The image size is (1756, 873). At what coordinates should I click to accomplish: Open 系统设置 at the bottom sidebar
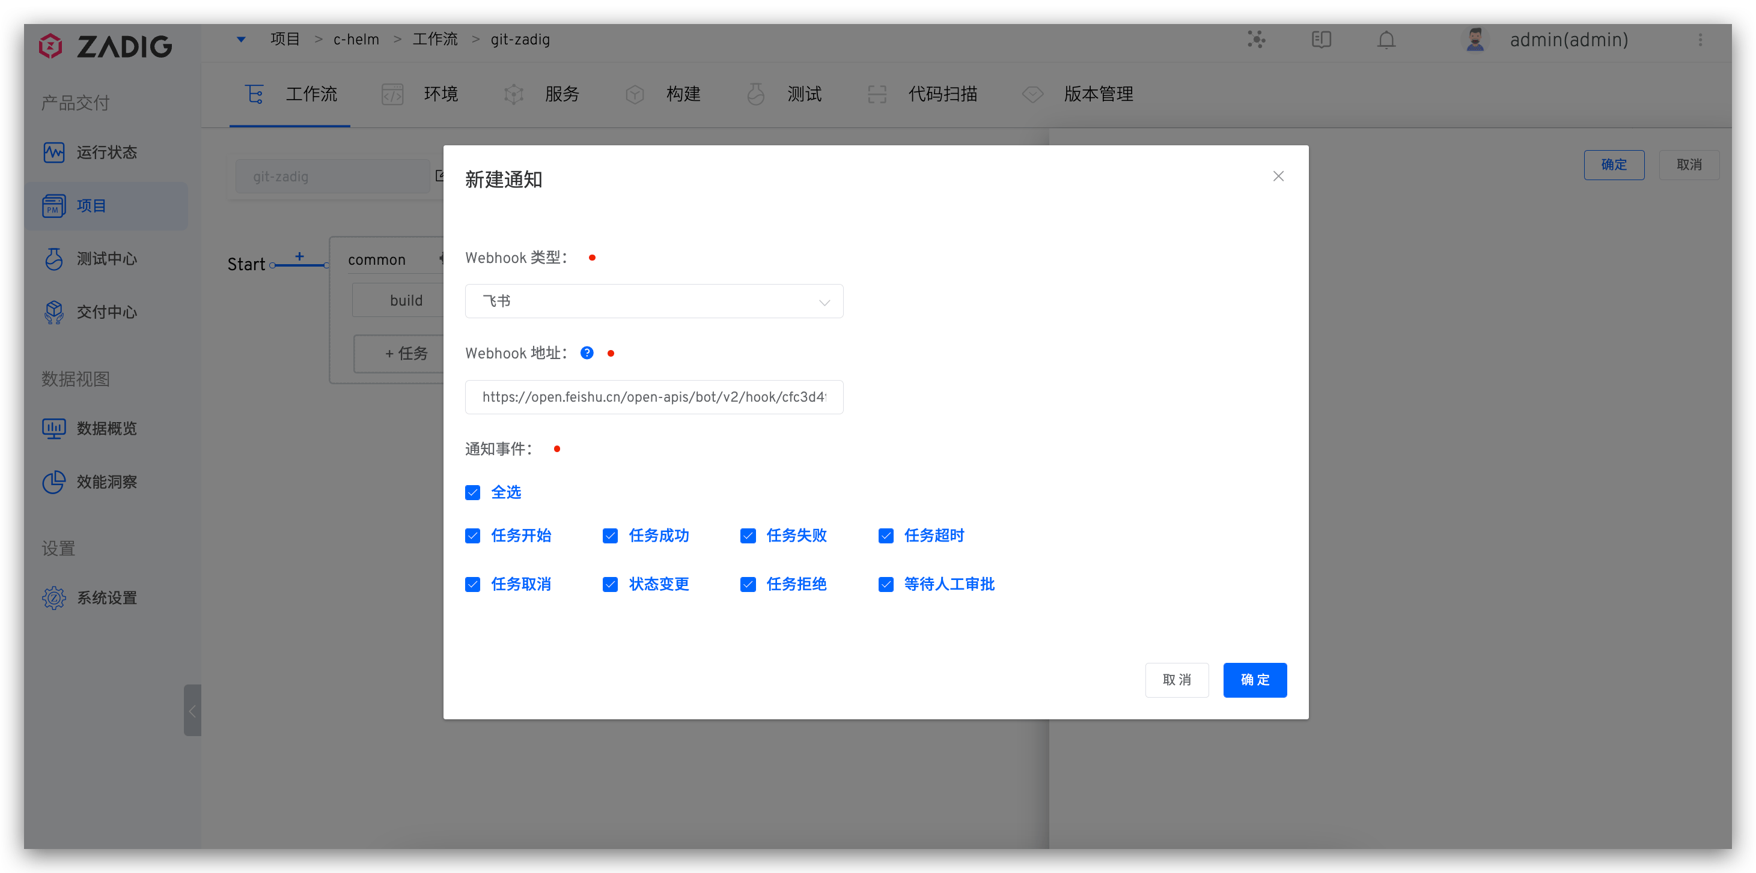click(106, 598)
